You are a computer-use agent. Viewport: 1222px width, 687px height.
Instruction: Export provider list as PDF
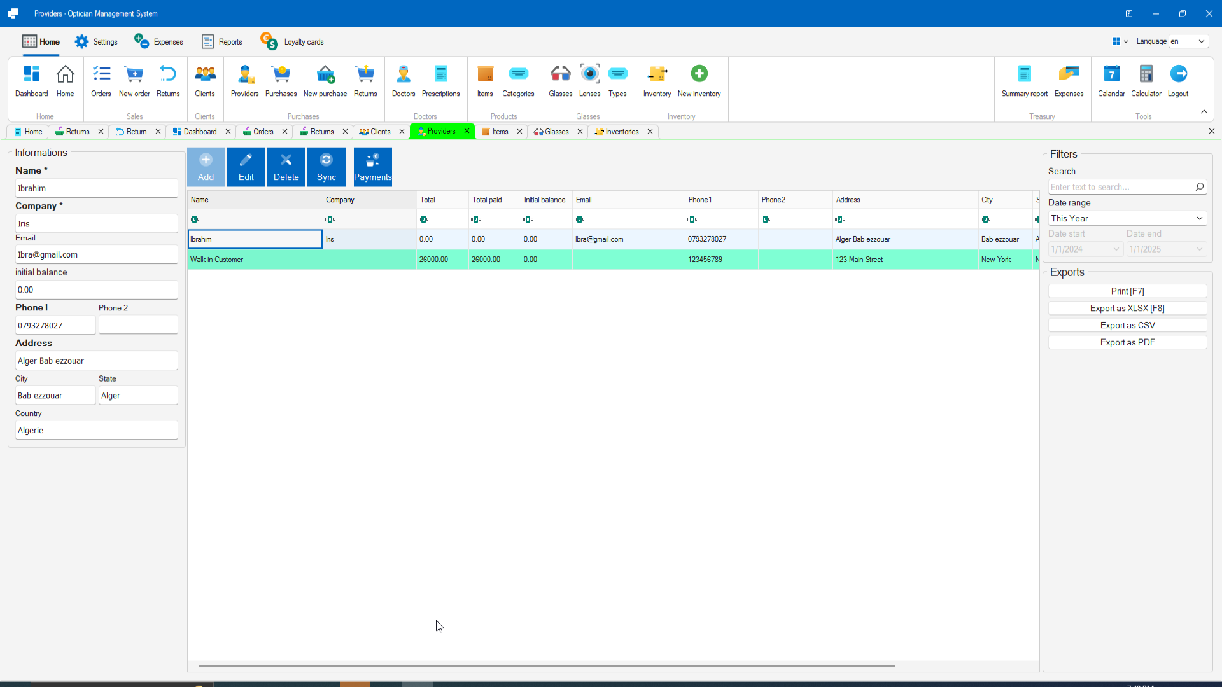tap(1127, 342)
